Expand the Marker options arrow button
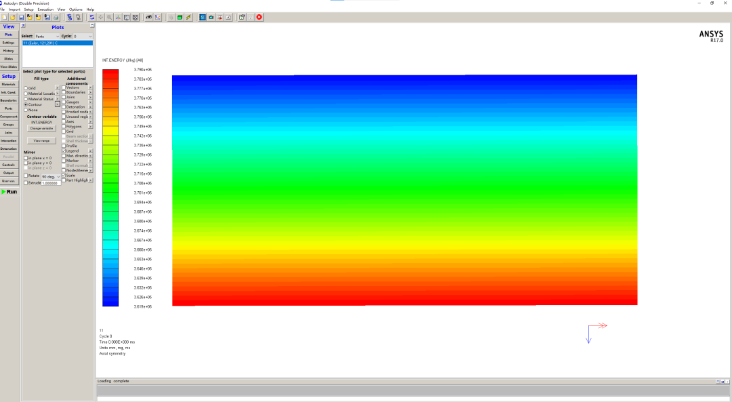Image resolution: width=732 pixels, height=402 pixels. 90,161
